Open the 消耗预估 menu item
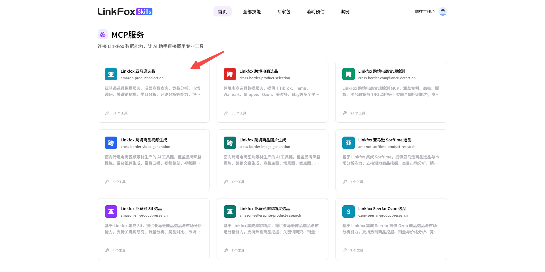 (x=316, y=12)
